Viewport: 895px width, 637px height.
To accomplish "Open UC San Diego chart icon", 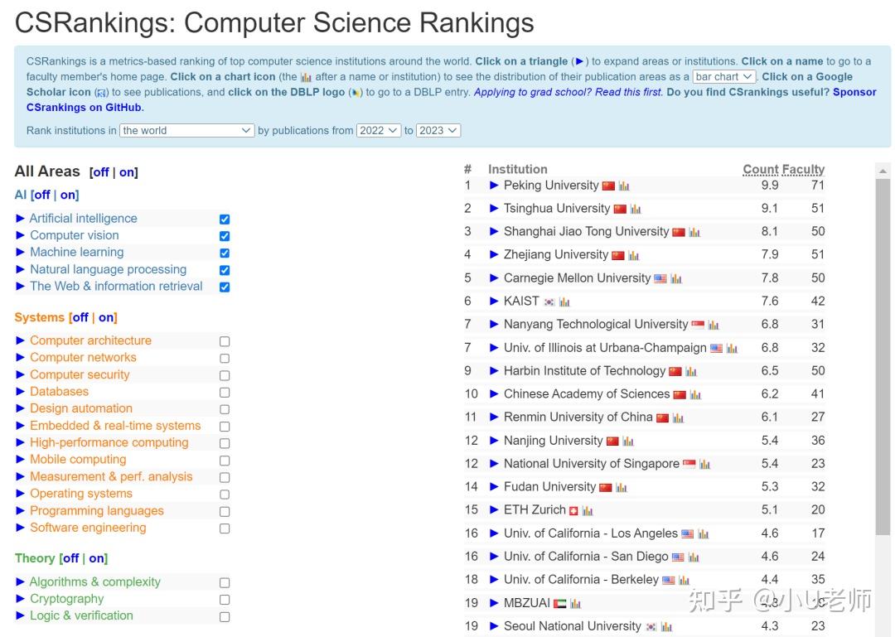I will pos(694,557).
